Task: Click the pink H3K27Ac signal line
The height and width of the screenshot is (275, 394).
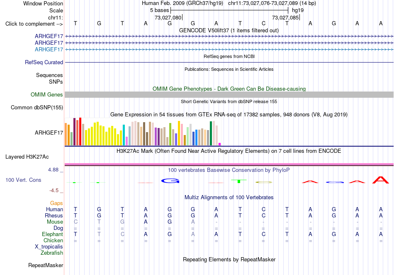Action: click(229, 164)
